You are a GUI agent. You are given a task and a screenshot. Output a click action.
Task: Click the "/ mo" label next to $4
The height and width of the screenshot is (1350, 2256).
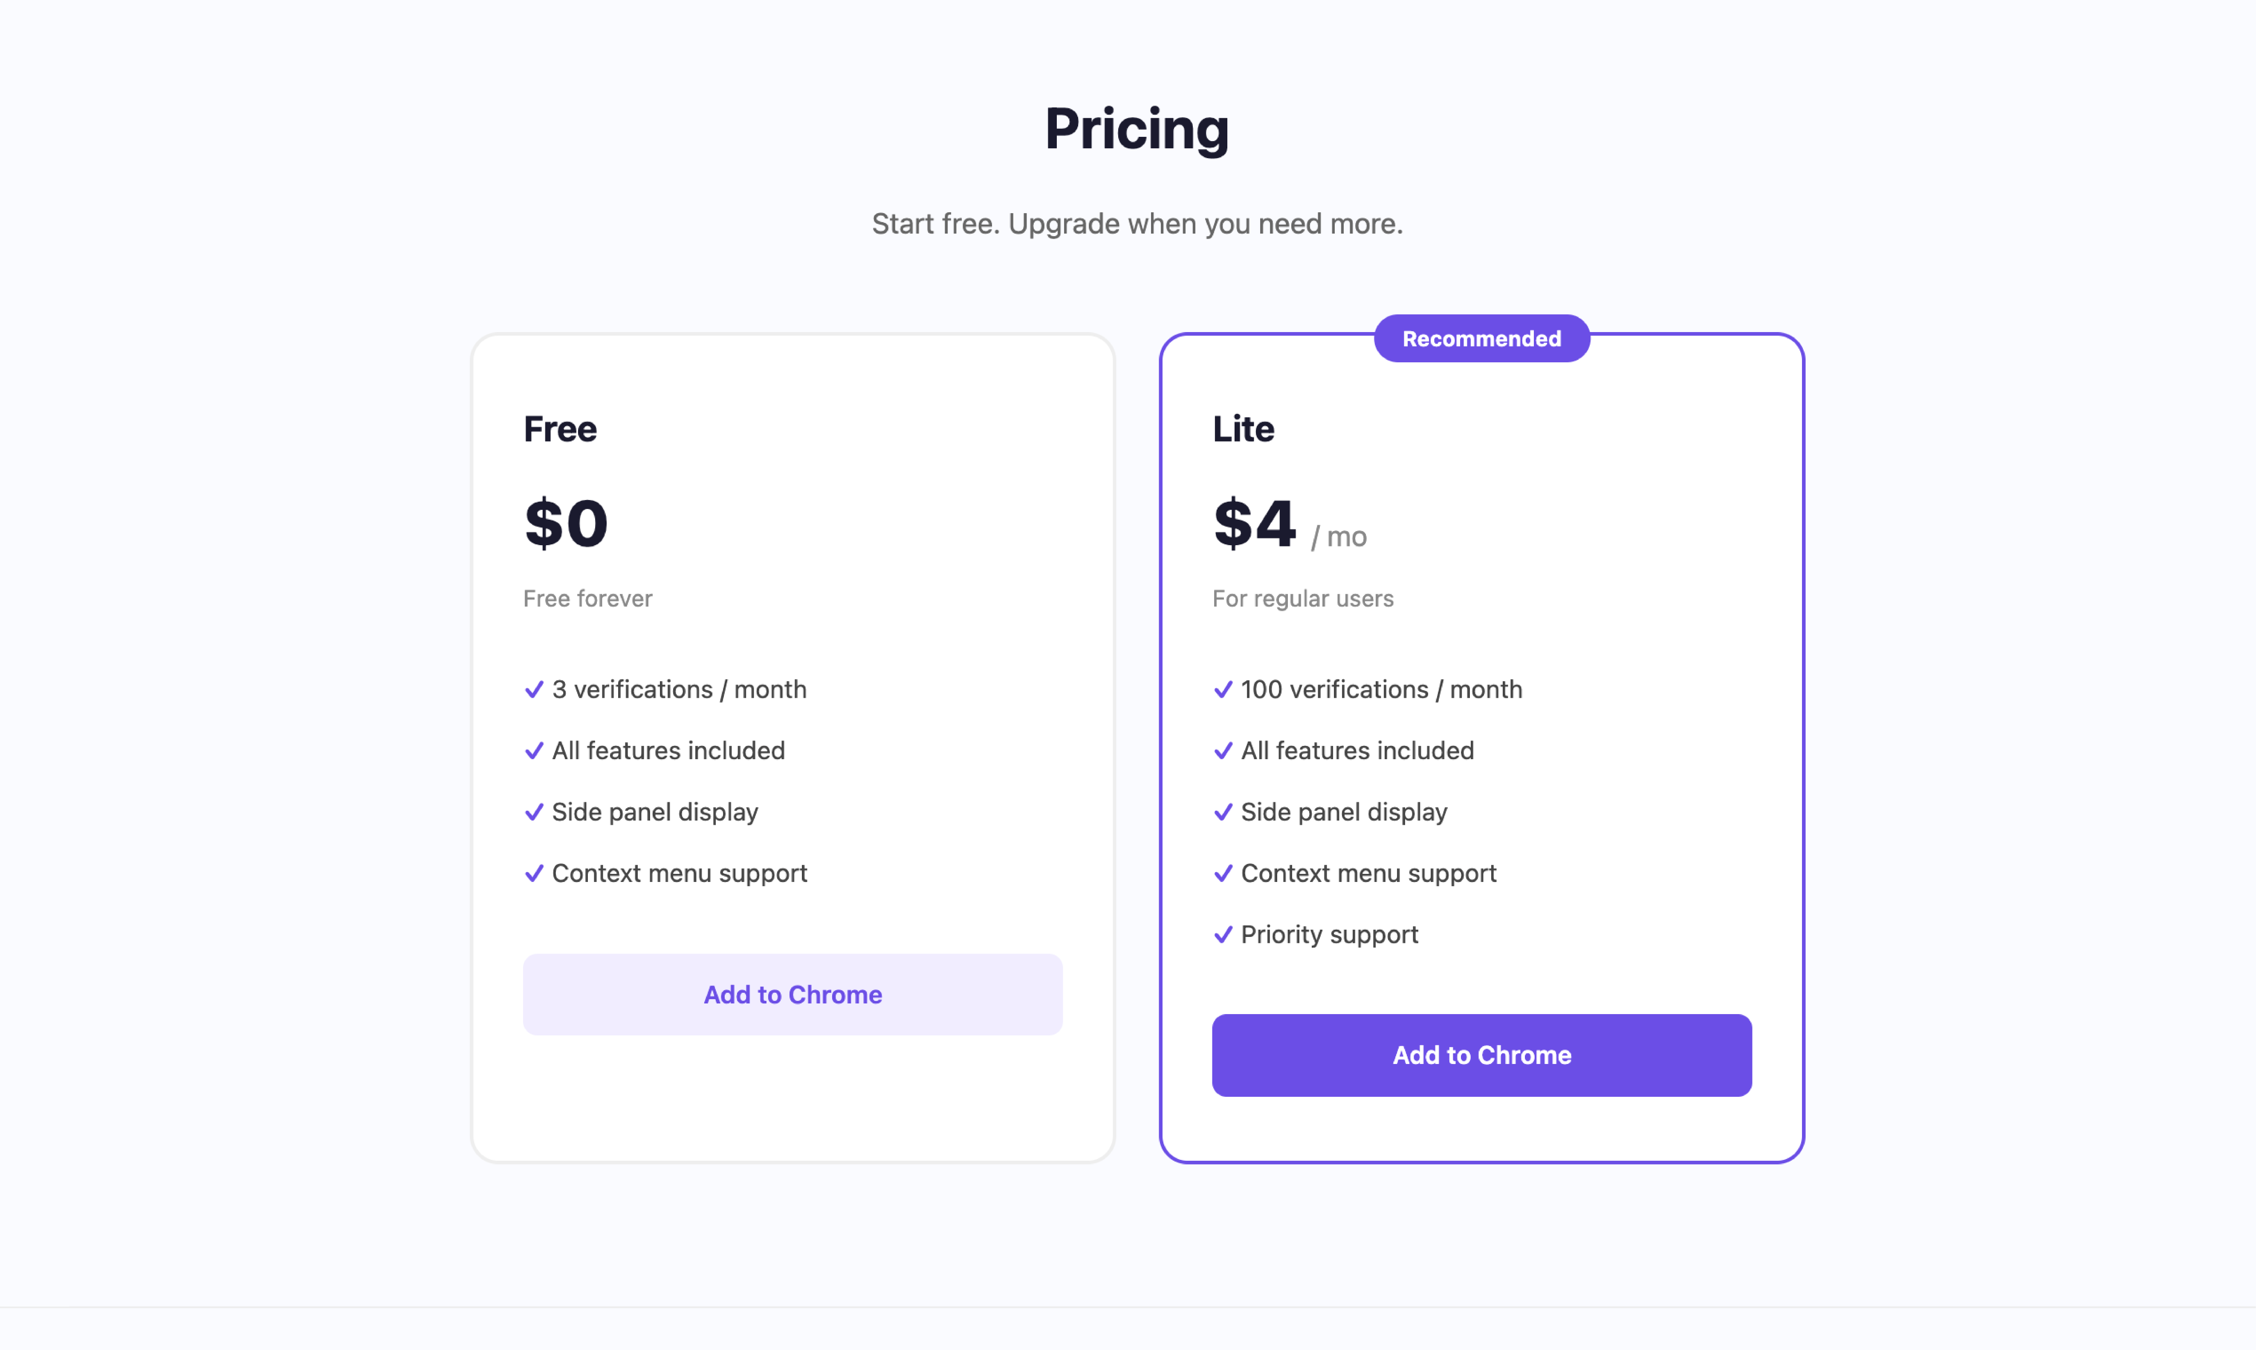pyautogui.click(x=1338, y=536)
